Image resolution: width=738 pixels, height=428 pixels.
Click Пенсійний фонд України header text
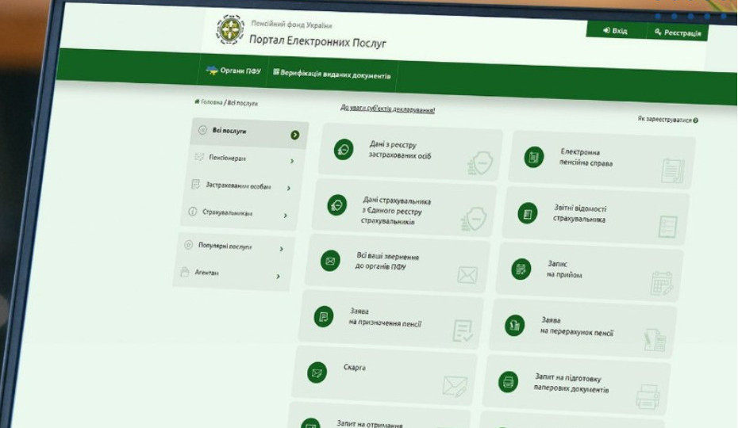click(291, 25)
